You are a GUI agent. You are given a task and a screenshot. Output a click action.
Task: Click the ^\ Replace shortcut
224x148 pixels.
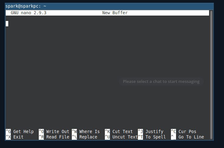tap(85, 137)
